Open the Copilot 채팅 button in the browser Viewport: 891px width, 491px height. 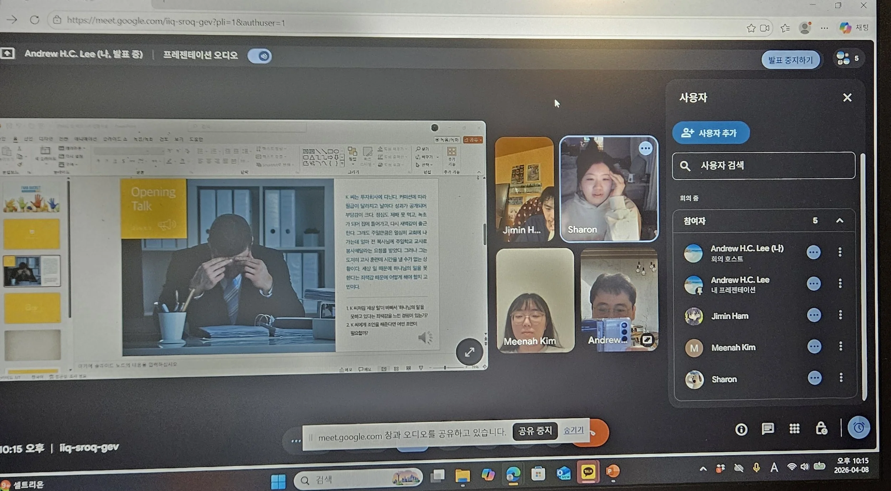(854, 27)
